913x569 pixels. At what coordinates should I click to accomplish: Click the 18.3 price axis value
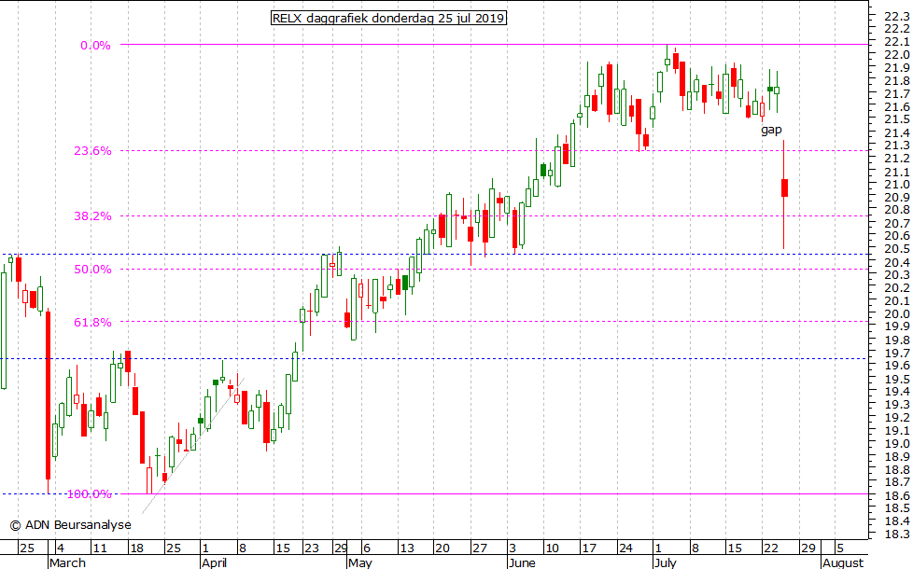tap(897, 534)
